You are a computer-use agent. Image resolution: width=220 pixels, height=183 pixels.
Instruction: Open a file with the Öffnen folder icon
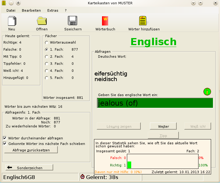(42, 21)
